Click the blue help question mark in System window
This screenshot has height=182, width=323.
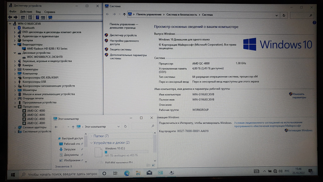[x=314, y=23]
